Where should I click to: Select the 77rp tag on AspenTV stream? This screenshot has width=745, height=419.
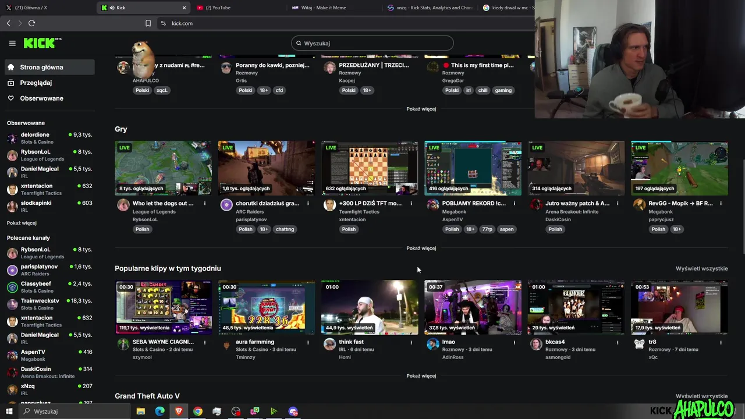pos(487,229)
